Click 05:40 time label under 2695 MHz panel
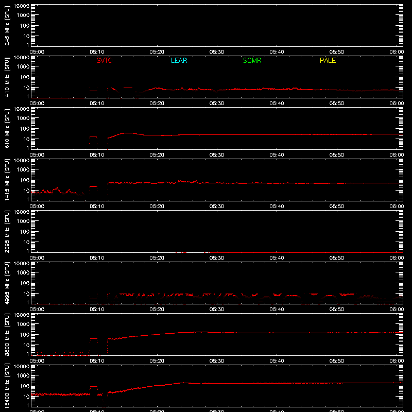The height and width of the screenshot is (412, 412). click(277, 258)
